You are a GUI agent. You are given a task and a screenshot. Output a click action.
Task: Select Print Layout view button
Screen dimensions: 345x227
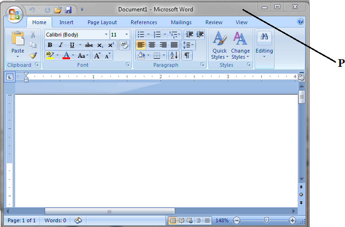173,220
